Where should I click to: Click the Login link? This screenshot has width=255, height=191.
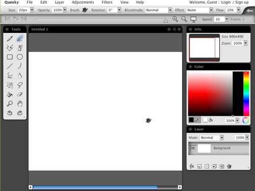(x=226, y=3)
